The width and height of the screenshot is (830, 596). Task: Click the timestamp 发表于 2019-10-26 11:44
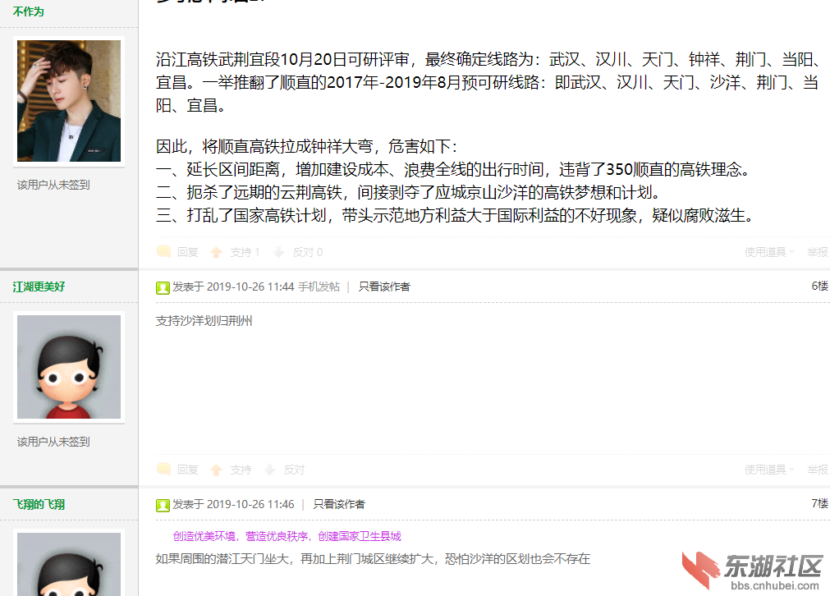coord(233,287)
